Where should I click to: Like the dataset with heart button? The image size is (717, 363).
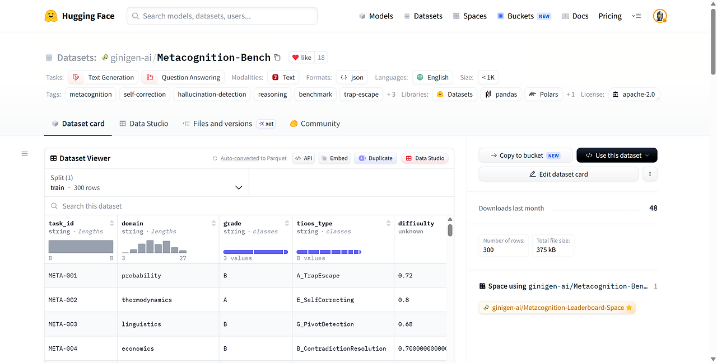pyautogui.click(x=301, y=58)
